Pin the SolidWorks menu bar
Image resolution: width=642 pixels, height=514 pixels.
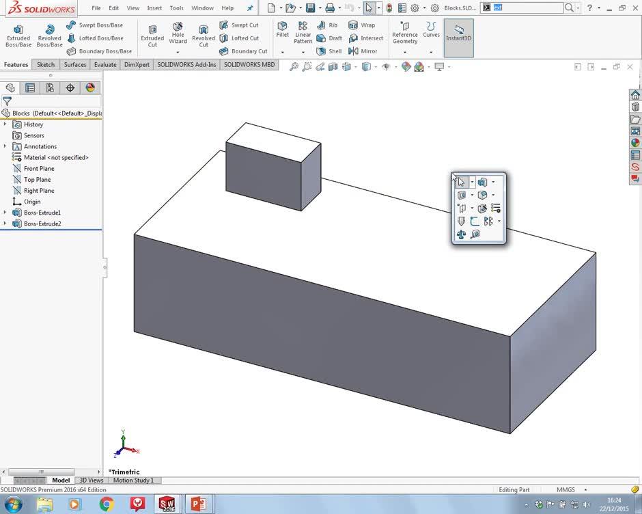pos(250,8)
